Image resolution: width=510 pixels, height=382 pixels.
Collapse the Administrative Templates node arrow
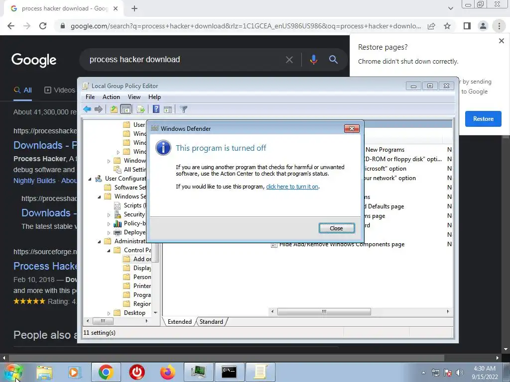(99, 241)
